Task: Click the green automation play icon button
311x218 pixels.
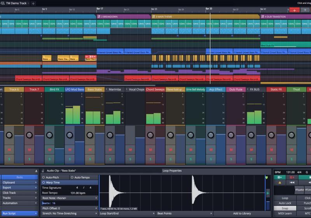Action: 280,177
